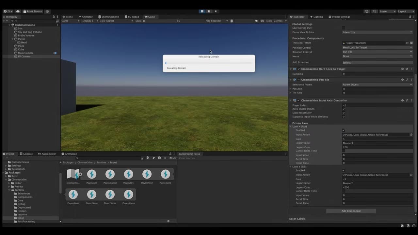
Task: Open the Project Settings tab
Action: point(339,17)
